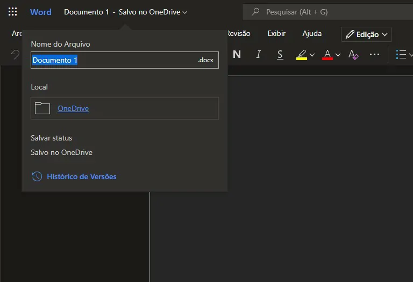Click the folder icon beside OneDrive
This screenshot has width=413, height=282.
click(x=42, y=108)
